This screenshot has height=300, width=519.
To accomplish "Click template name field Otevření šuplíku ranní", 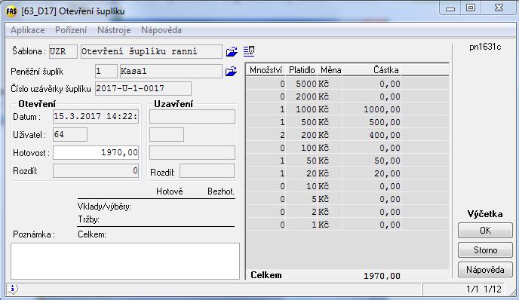I will tap(152, 51).
